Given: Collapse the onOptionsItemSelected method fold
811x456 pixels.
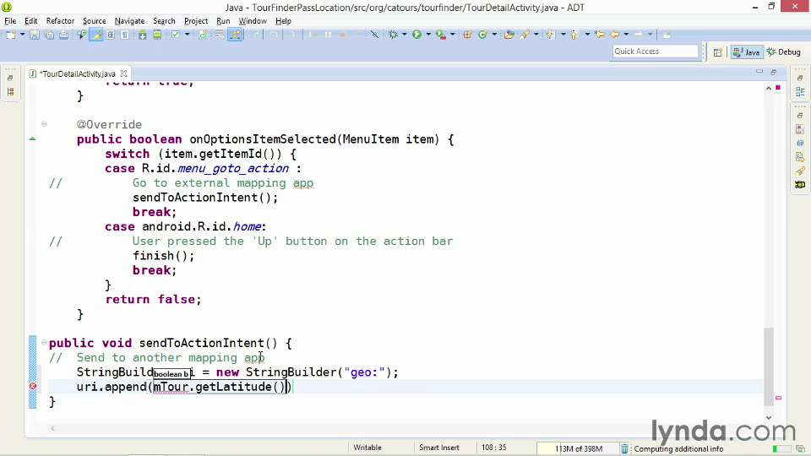Looking at the screenshot, I should coord(44,124).
